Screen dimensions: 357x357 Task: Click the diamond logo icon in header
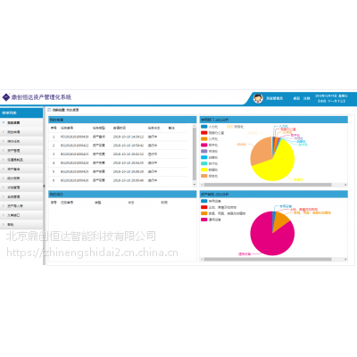[6, 97]
